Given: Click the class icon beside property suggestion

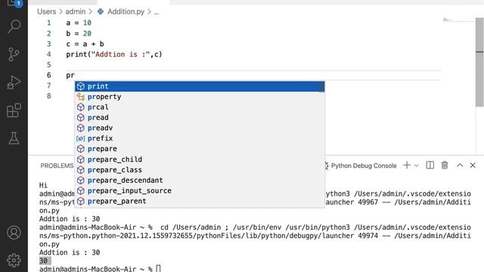Looking at the screenshot, I should click(81, 97).
